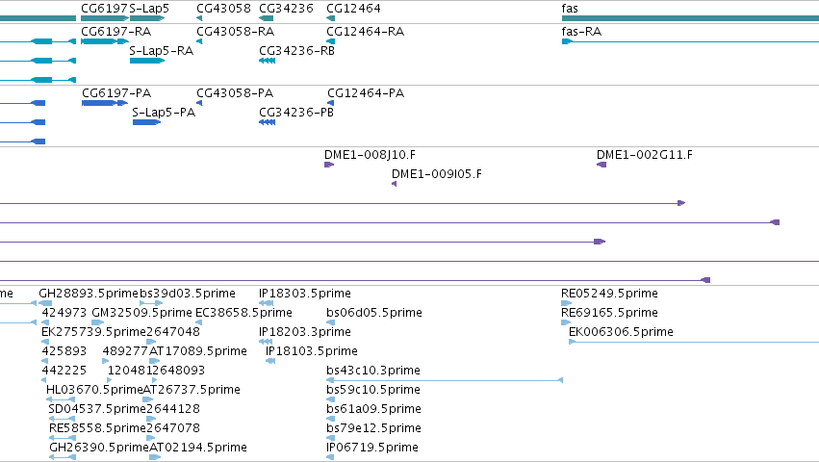The image size is (819, 462).
Task: Click the IP06719.5prime EST label
Action: [x=371, y=448]
